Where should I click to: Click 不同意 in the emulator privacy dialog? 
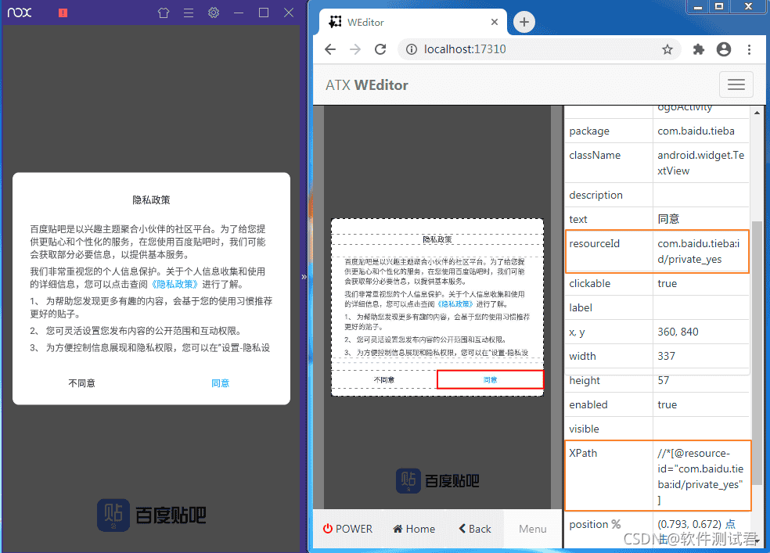[82, 383]
